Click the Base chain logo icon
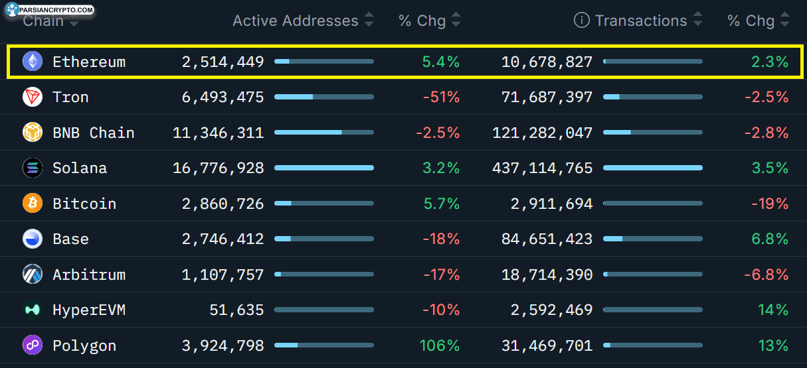The image size is (807, 368). [x=32, y=239]
